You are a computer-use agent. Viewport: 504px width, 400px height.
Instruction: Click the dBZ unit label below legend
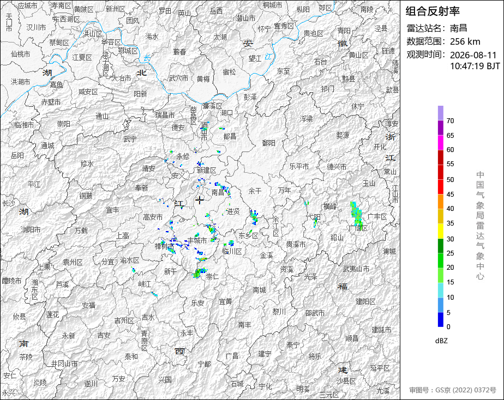(x=441, y=341)
